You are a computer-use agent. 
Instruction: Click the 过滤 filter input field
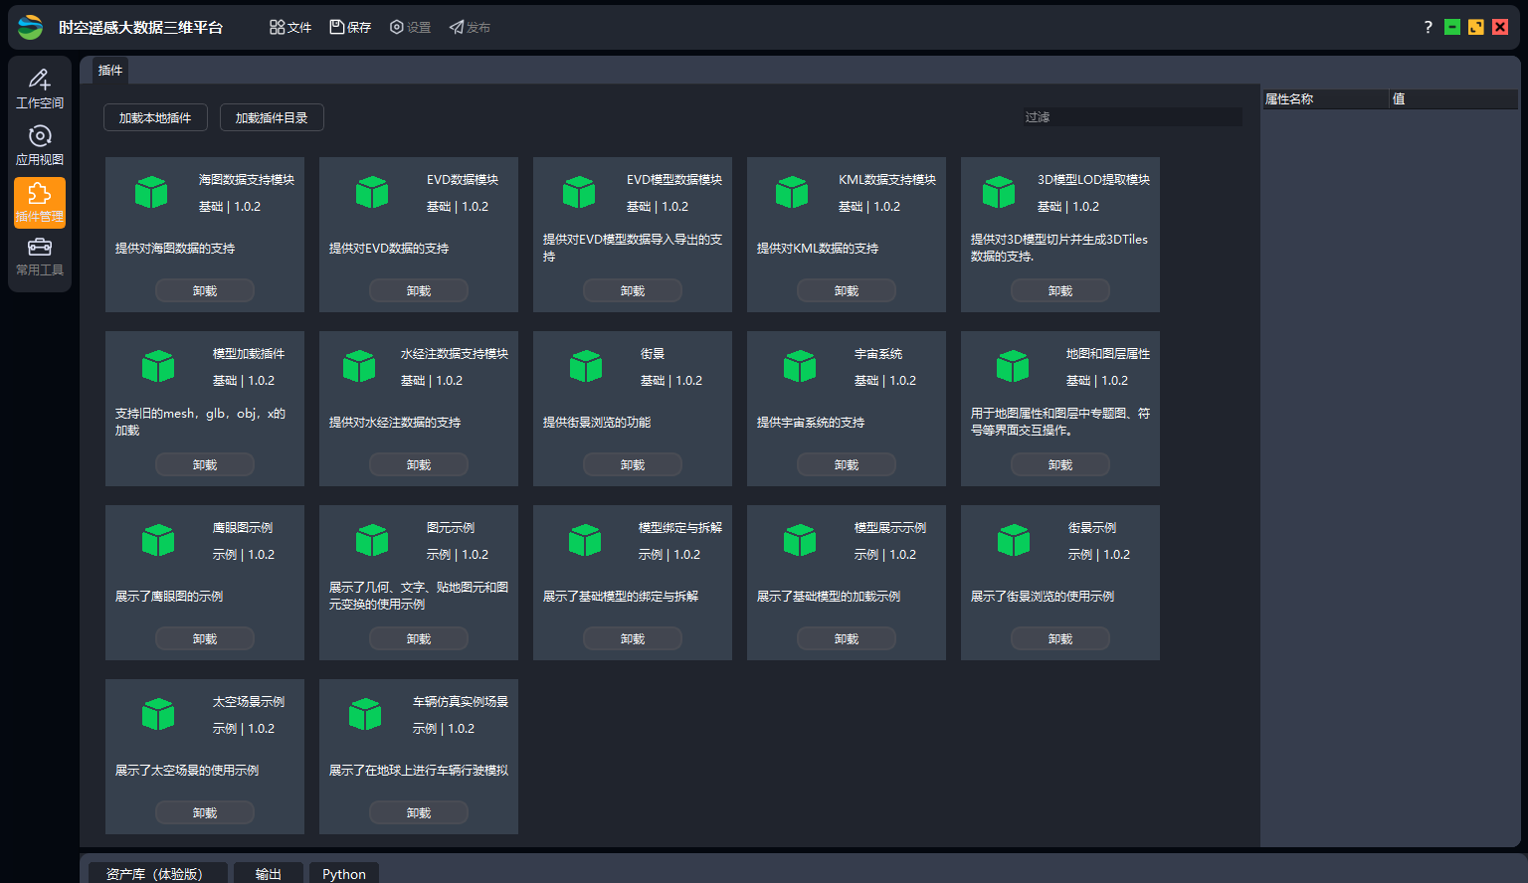coord(1132,116)
